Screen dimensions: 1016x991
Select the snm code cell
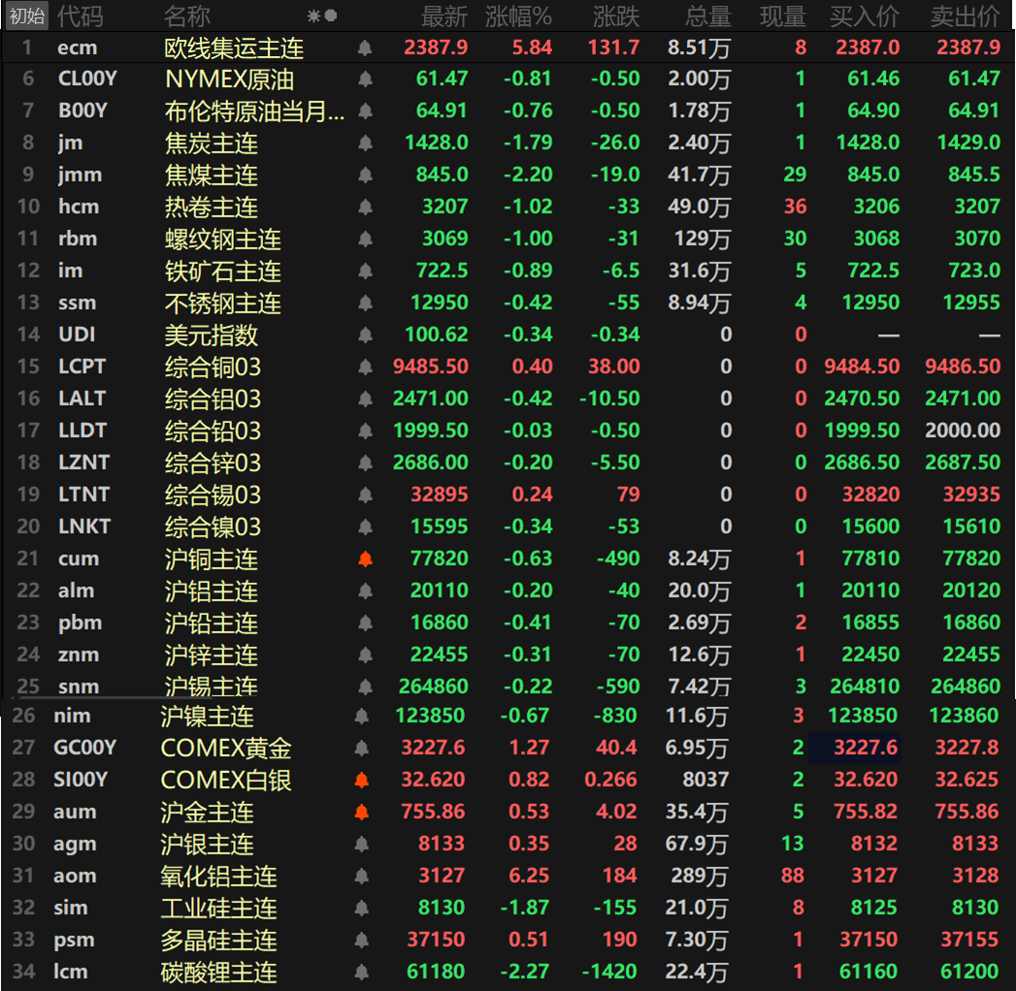pyautogui.click(x=79, y=687)
